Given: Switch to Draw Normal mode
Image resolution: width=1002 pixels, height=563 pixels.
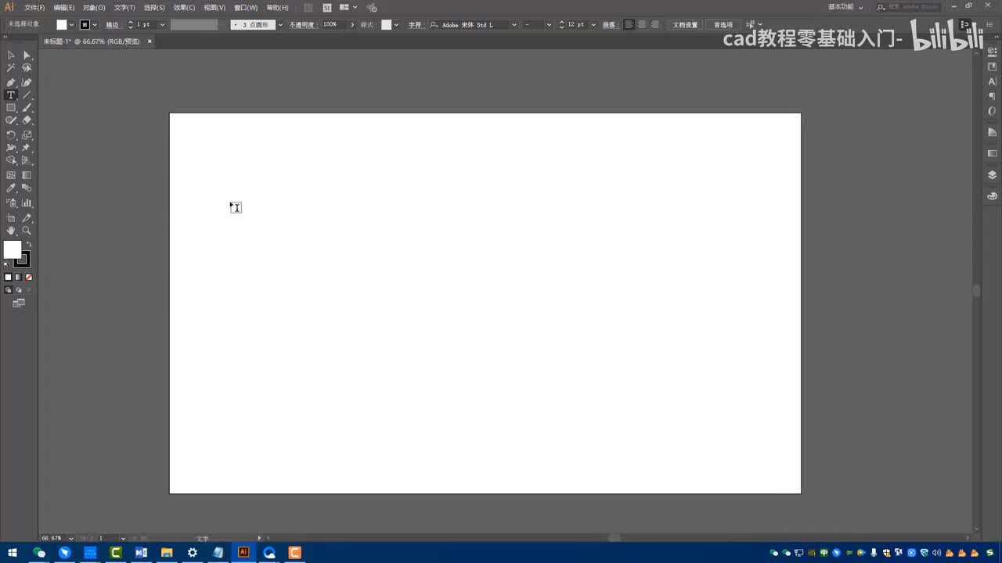Looking at the screenshot, I should pos(9,289).
